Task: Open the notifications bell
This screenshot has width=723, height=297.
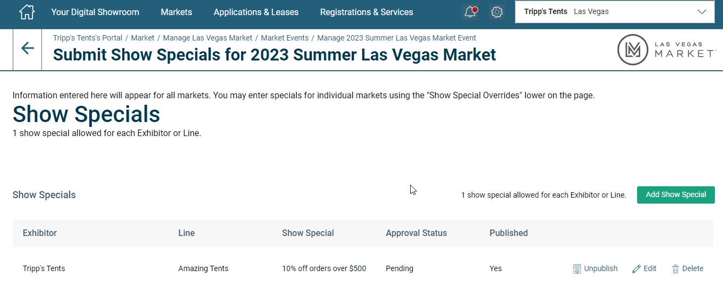Action: 471,12
